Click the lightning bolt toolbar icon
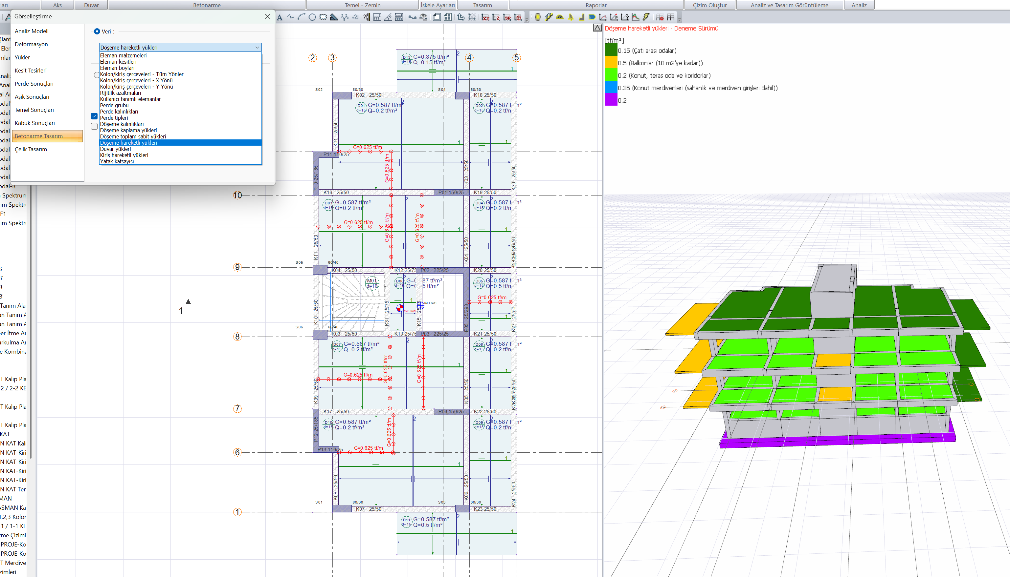This screenshot has height=577, width=1010. pyautogui.click(x=646, y=17)
